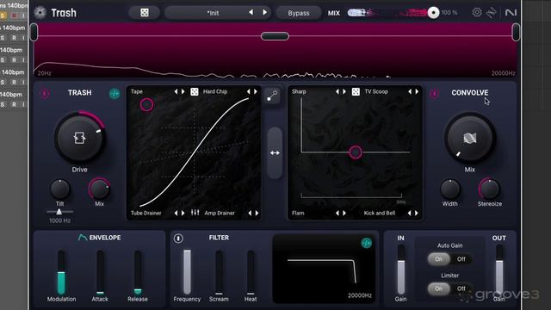551x310 pixels.
Task: Adjust the Filter Scream slider
Action: 219,272
